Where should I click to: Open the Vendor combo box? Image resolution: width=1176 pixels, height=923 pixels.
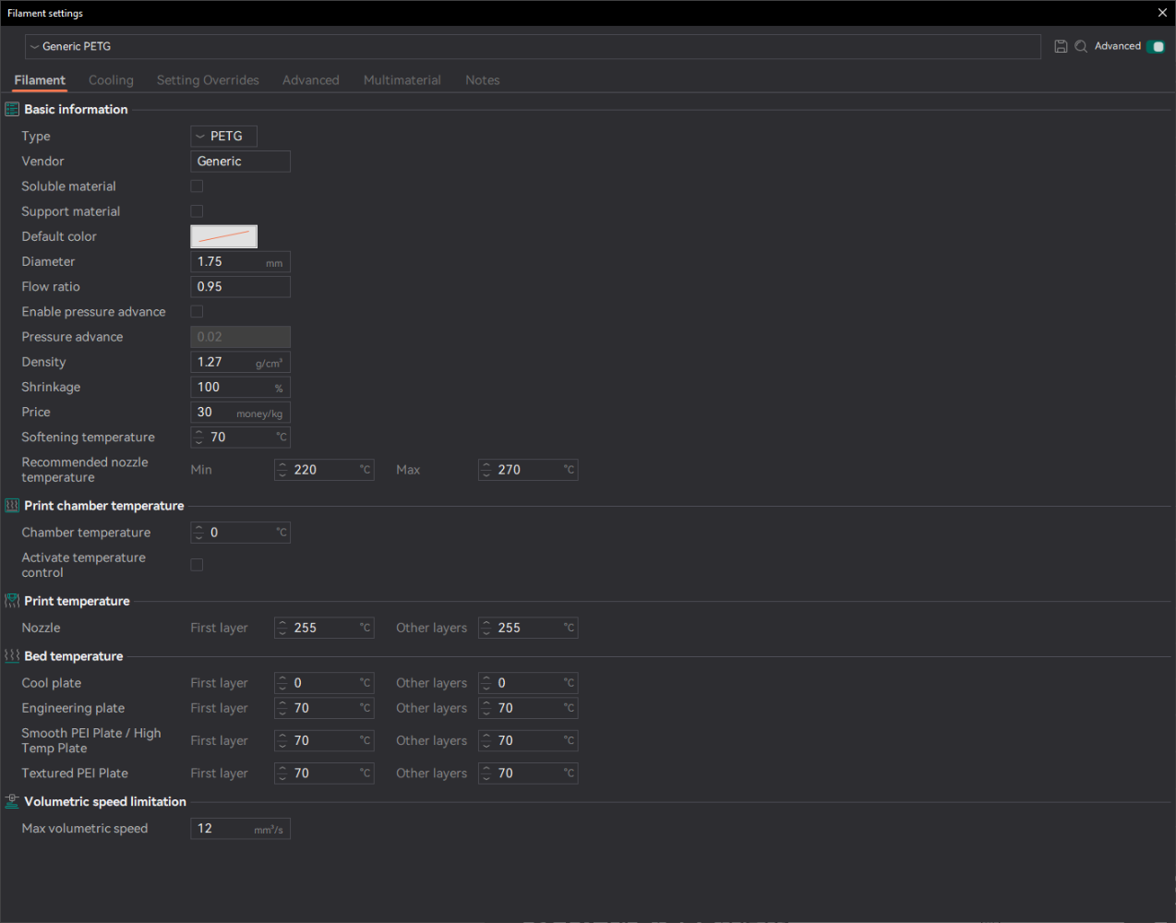pos(240,162)
